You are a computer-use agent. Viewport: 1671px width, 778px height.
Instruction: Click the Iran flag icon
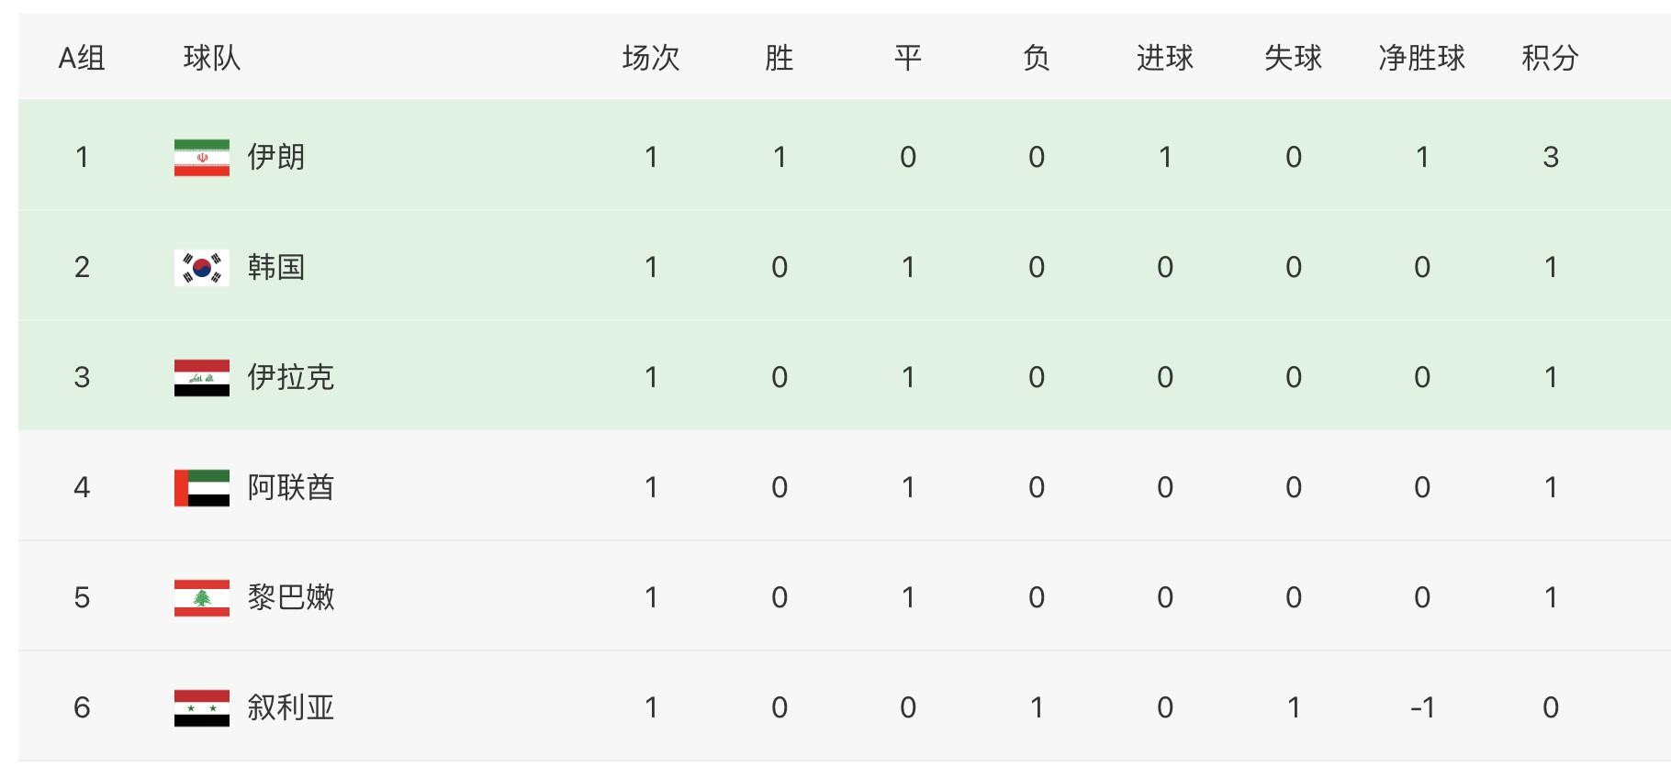(202, 157)
